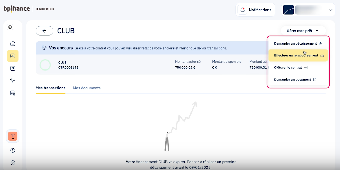This screenshot has width=340, height=170.
Task: Open the Notifications button
Action: 255,10
